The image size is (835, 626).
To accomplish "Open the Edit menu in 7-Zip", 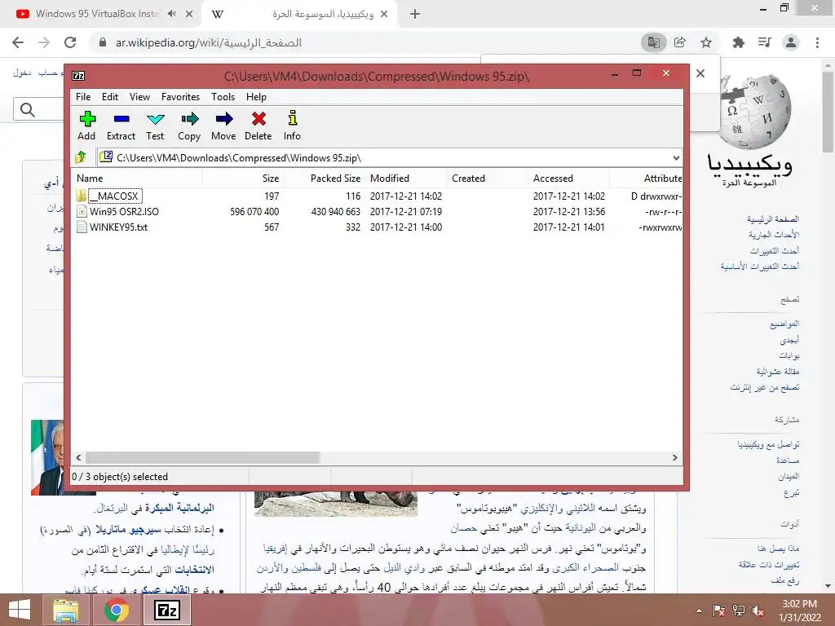I will pos(110,97).
